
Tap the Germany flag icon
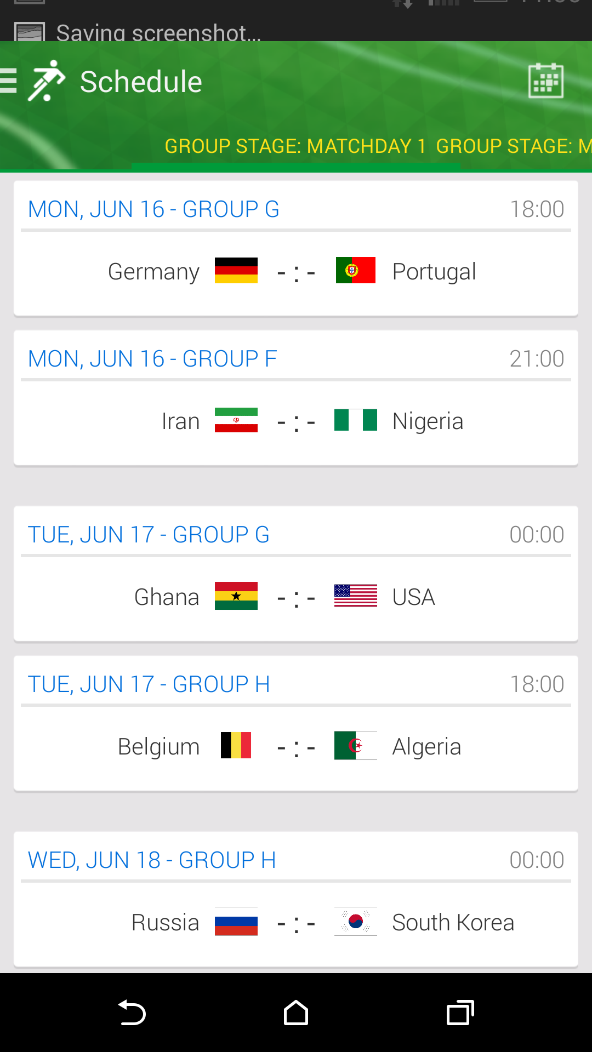point(236,271)
